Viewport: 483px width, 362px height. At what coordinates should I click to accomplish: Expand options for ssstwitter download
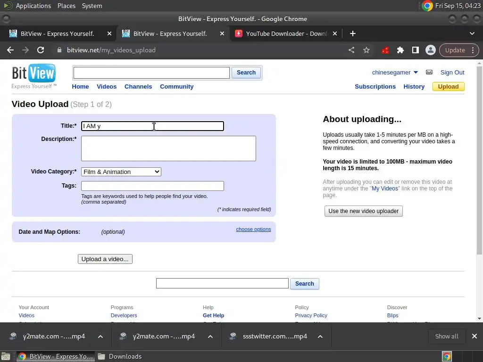coord(320,337)
